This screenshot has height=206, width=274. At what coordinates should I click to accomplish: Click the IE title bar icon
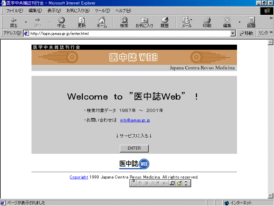point(3,3)
